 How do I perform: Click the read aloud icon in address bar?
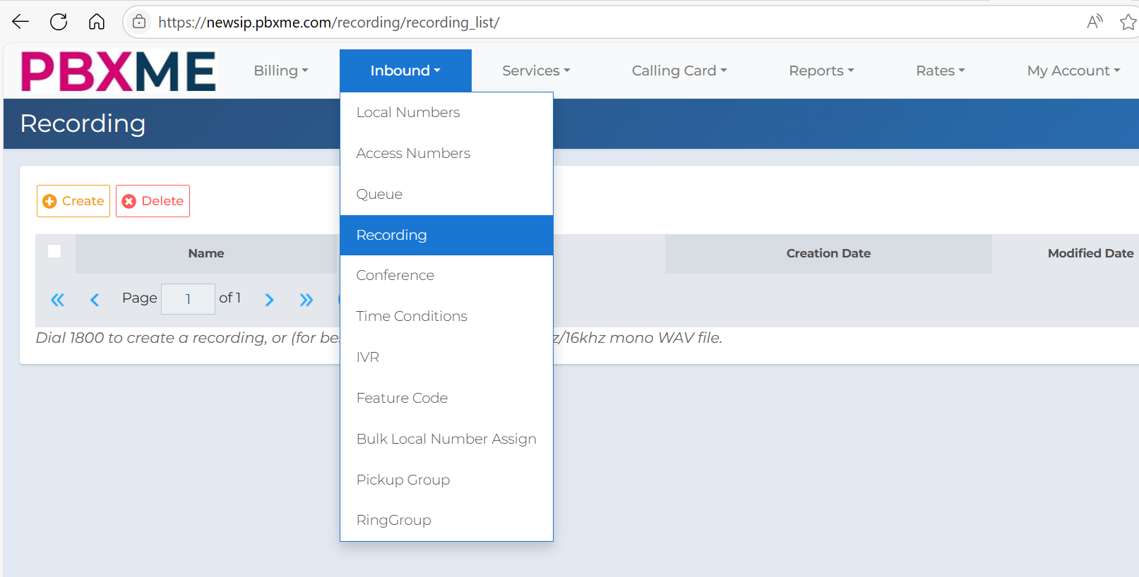tap(1095, 22)
